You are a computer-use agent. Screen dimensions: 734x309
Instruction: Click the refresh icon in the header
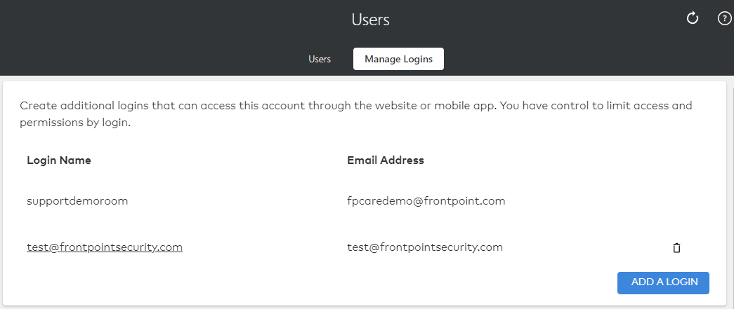click(x=693, y=18)
